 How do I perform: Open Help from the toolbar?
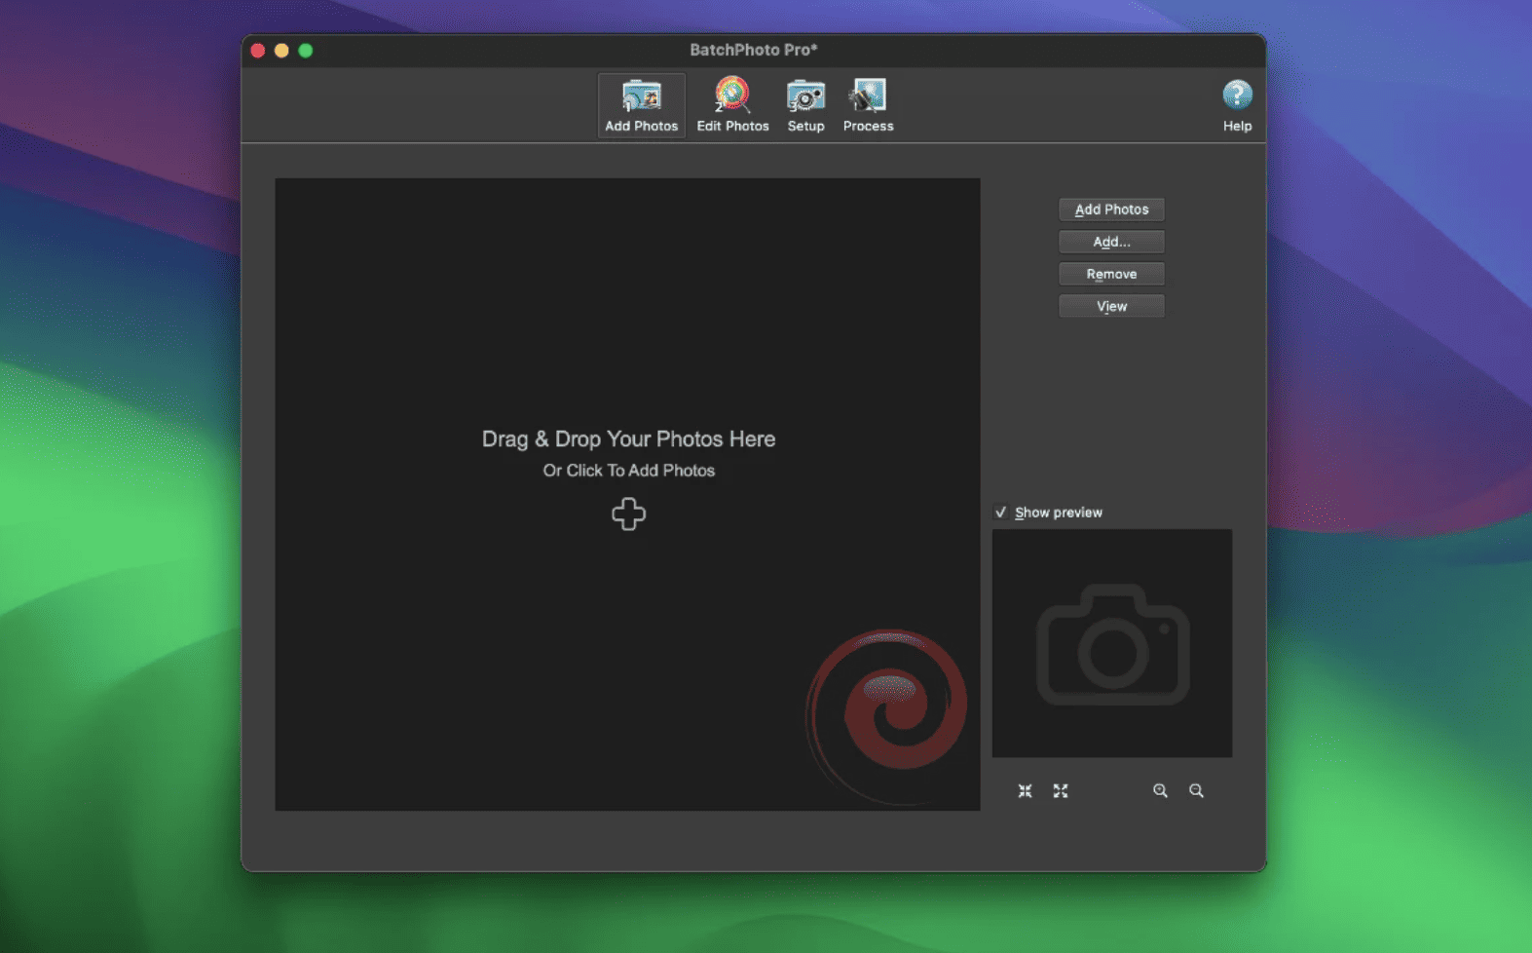pos(1237,105)
